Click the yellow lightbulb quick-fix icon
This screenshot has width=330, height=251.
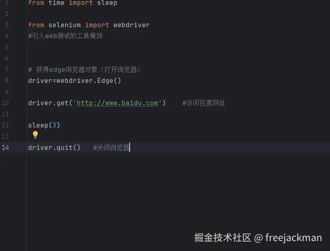(35, 134)
